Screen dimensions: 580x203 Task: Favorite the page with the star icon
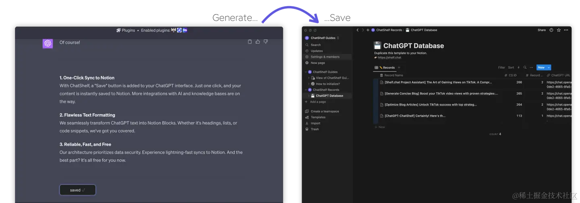pyautogui.click(x=559, y=30)
